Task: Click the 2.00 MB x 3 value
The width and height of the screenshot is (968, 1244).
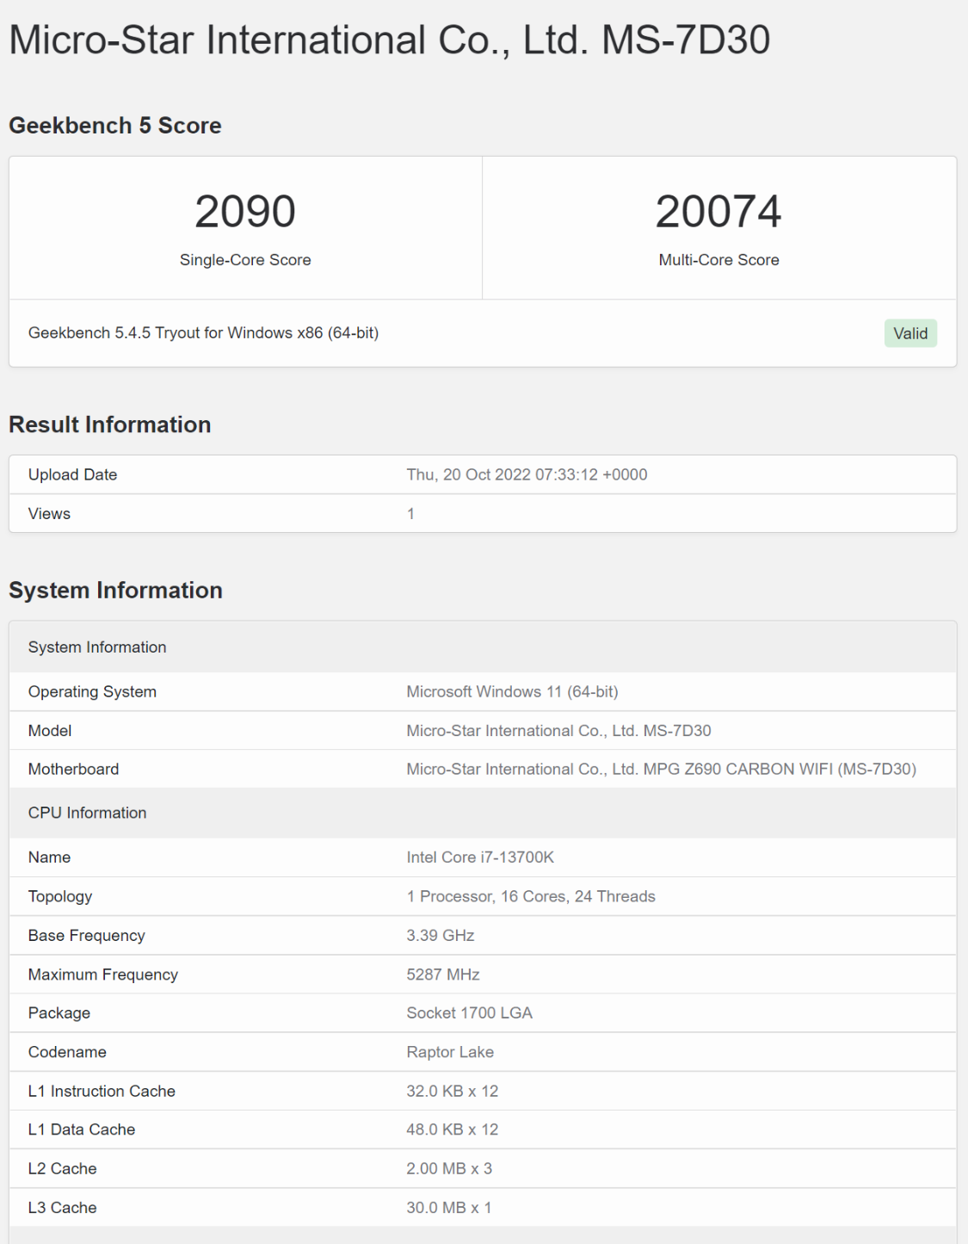Action: click(449, 1169)
